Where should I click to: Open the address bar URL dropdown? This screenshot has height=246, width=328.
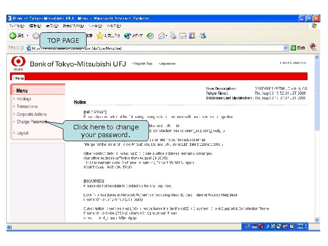pyautogui.click(x=286, y=48)
